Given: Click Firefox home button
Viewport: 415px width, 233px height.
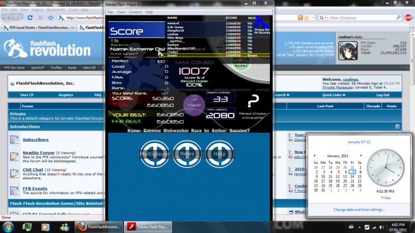Looking at the screenshot, I should (x=50, y=18).
